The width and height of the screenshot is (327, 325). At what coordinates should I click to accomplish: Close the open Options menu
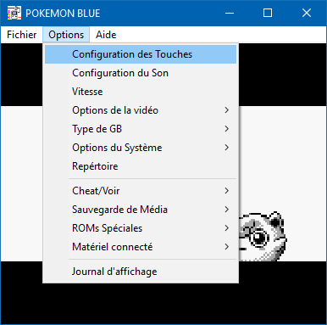tap(66, 35)
